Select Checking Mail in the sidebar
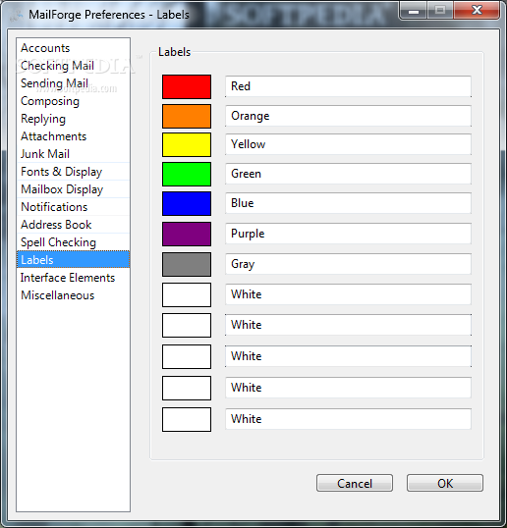The height and width of the screenshot is (528, 507). [x=73, y=66]
